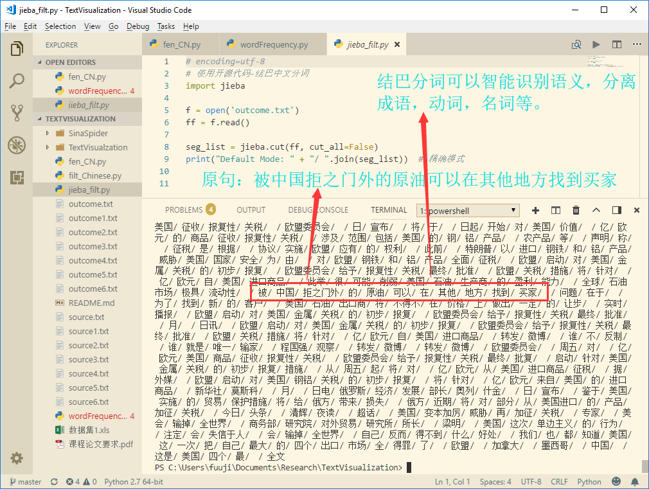Open 数据集1.xls in the file tree
Screen dimensions: 649x489
87,430
